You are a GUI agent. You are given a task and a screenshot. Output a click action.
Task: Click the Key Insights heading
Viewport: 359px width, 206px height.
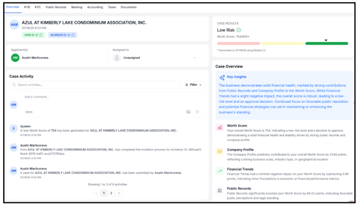coord(236,77)
